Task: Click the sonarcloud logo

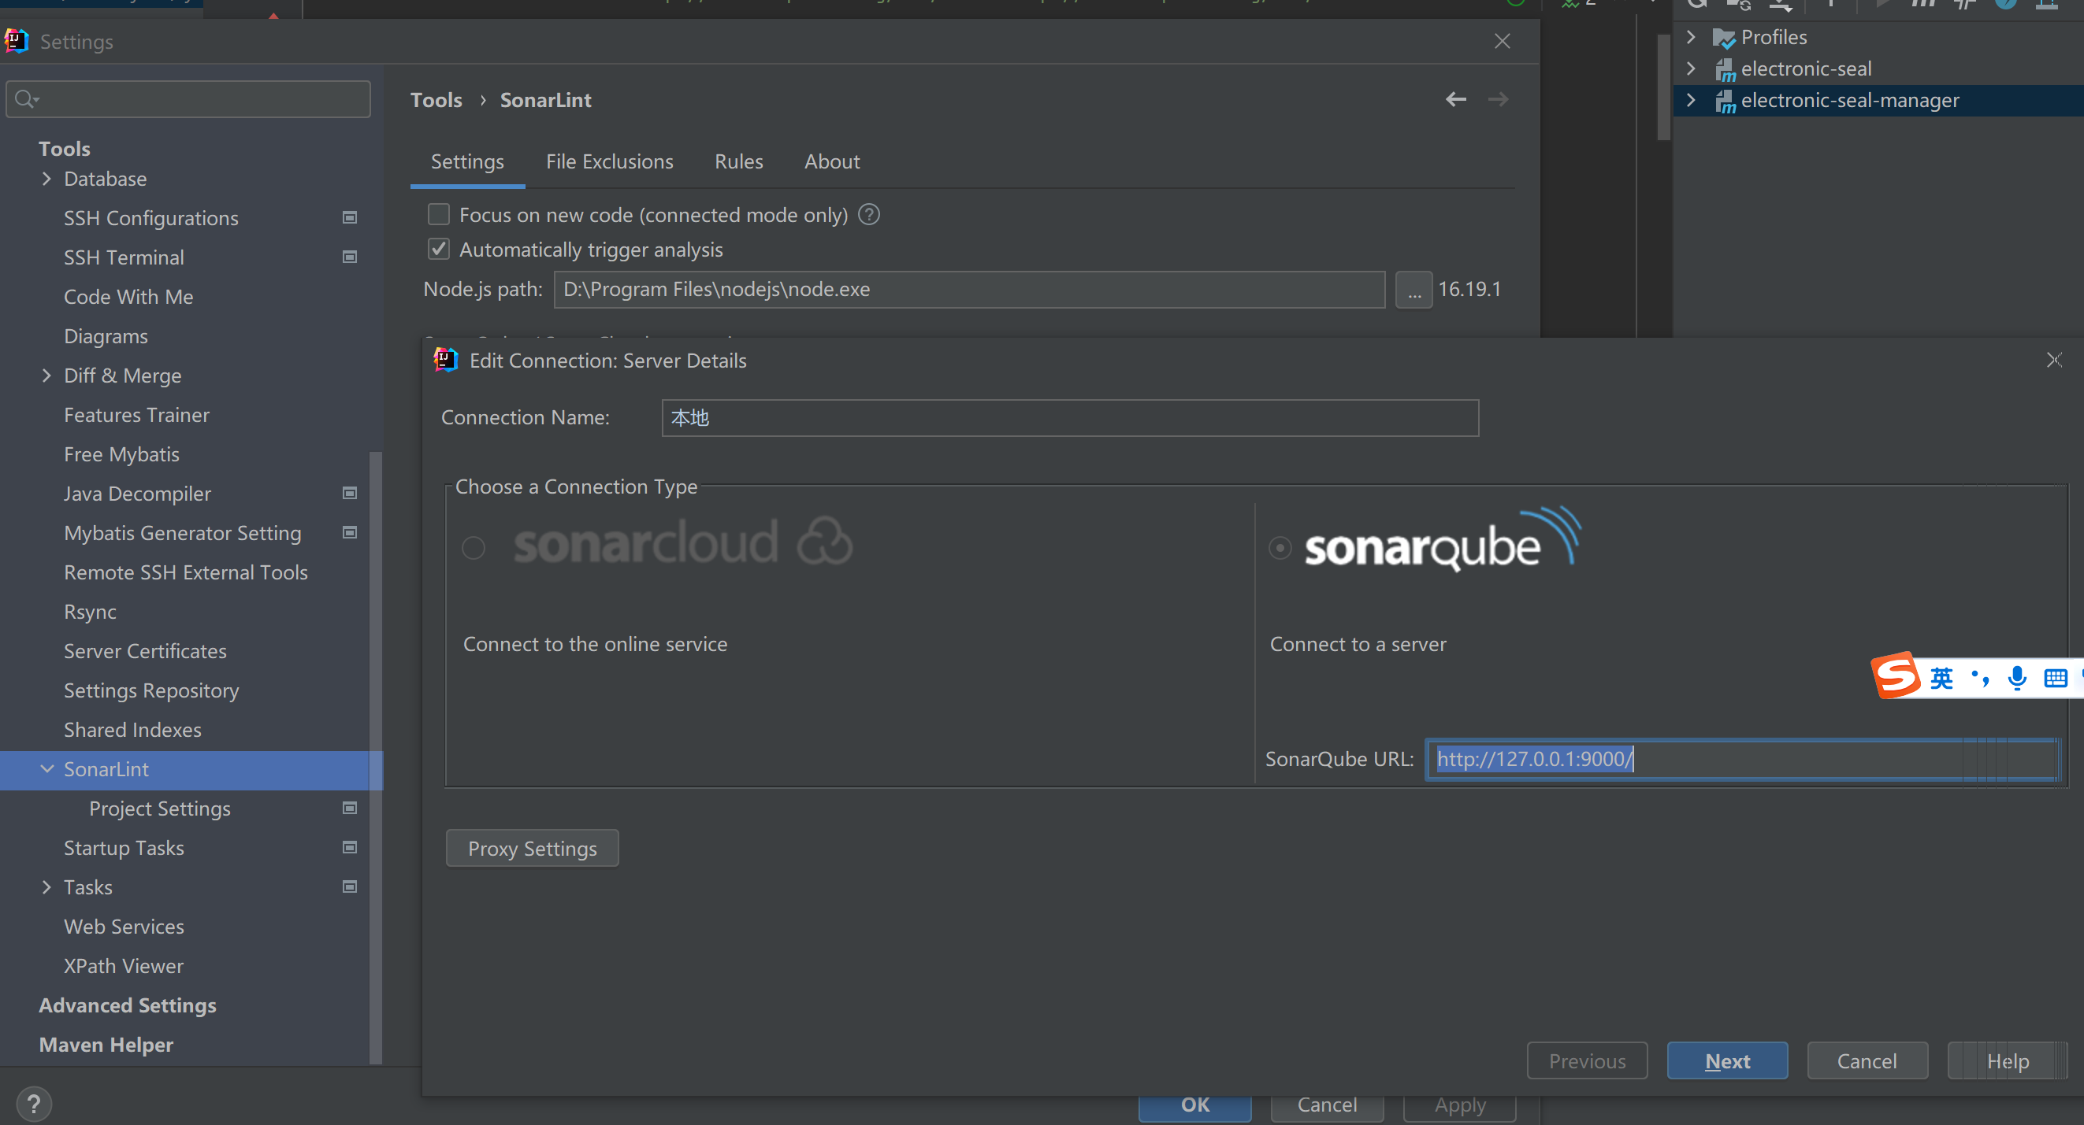Action: [x=683, y=542]
